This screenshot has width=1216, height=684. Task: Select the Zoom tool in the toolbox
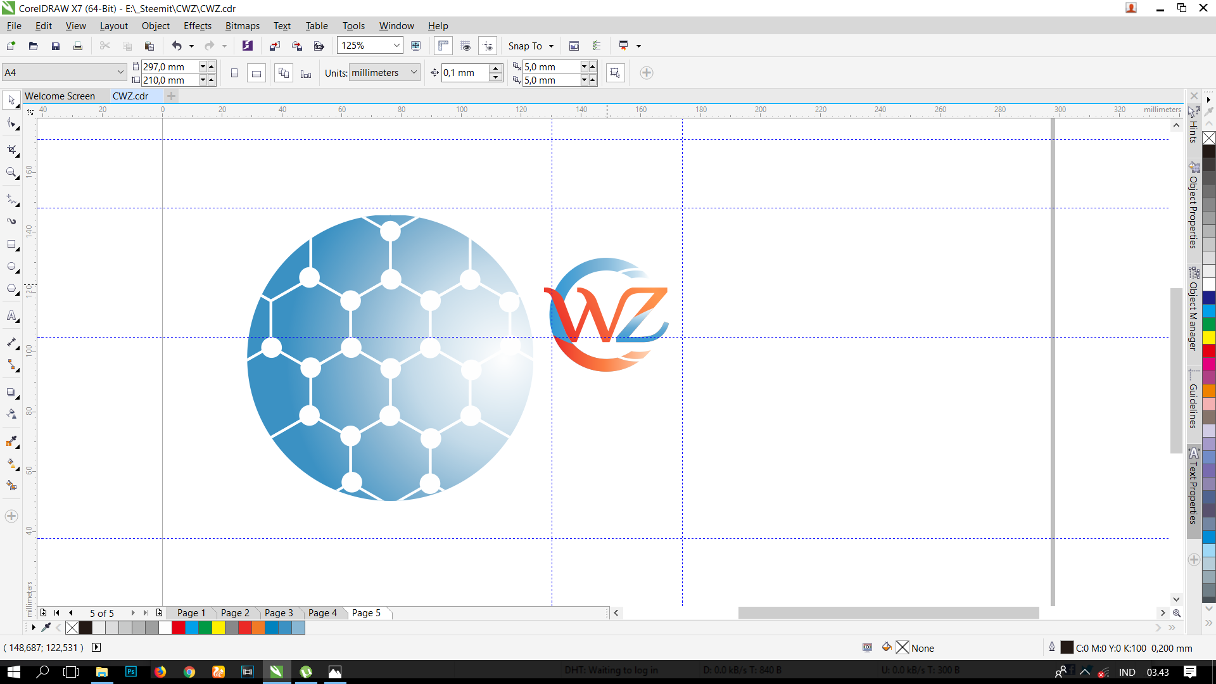point(11,172)
